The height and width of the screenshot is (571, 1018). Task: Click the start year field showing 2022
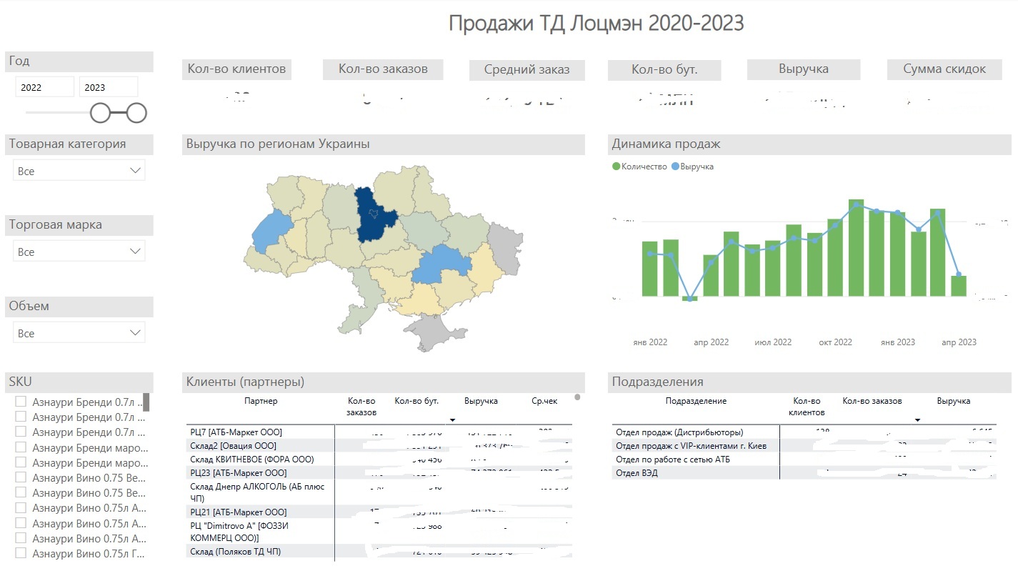pos(44,87)
